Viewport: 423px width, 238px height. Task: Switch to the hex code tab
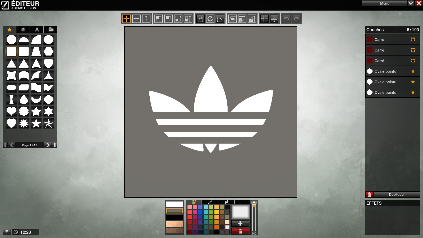(x=226, y=202)
